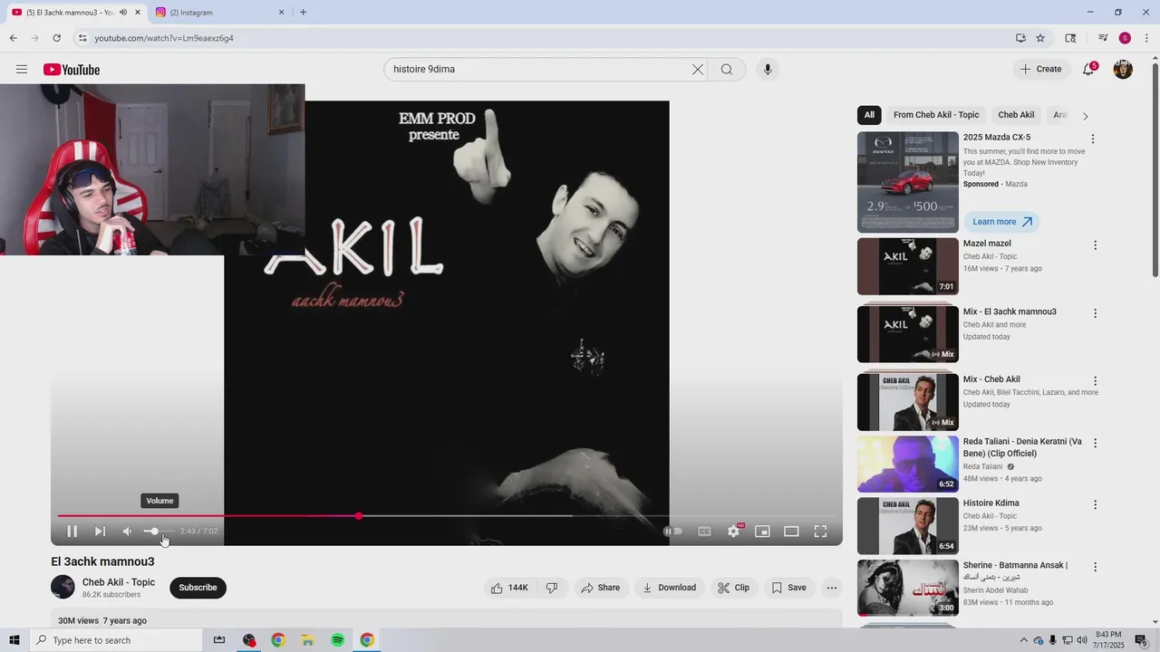Go to the YouTube home logo

point(72,70)
